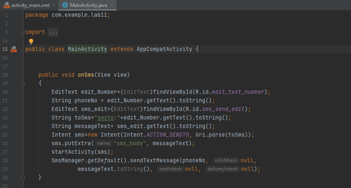This screenshot has width=351, height=188.
Task: Click the "smsto:" string literal
Action: pos(107,118)
